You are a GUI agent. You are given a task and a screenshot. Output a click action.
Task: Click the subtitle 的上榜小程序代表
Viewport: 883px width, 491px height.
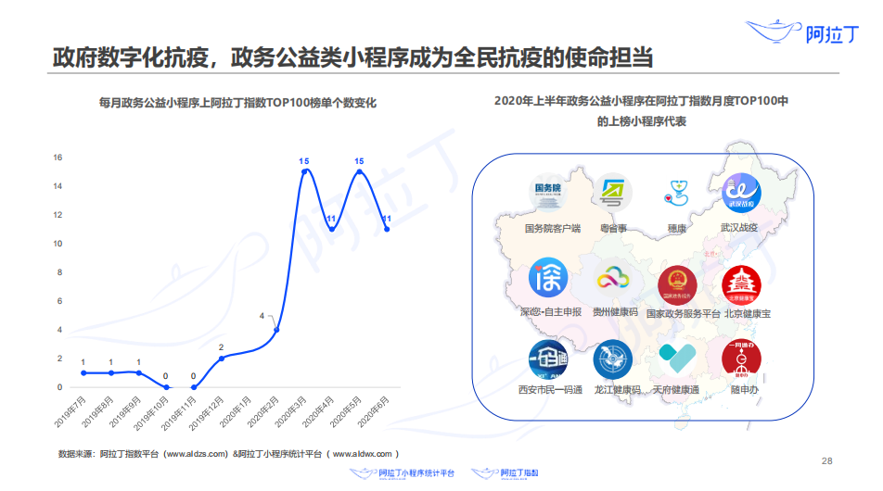[642, 121]
